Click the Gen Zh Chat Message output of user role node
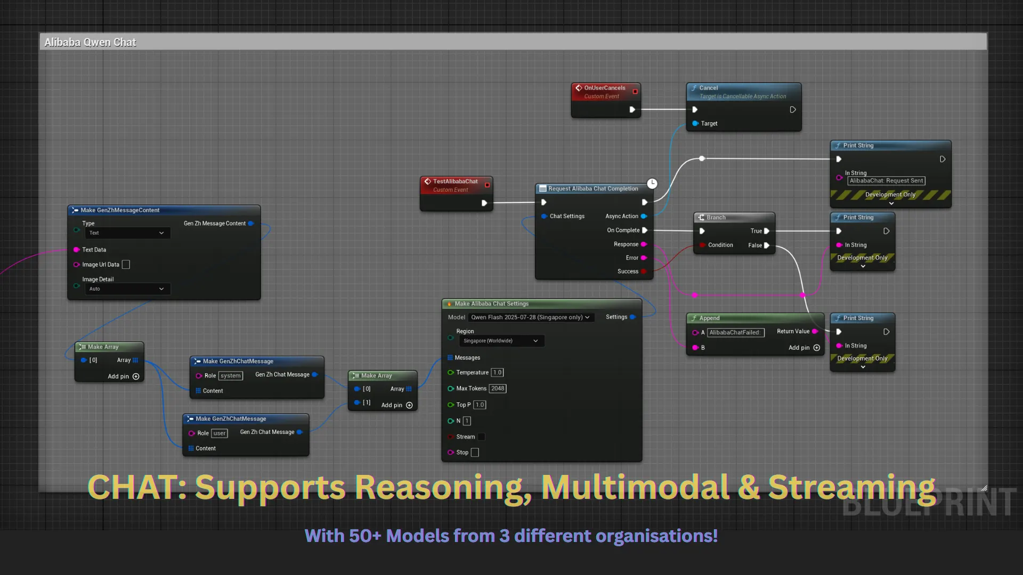 (x=299, y=432)
